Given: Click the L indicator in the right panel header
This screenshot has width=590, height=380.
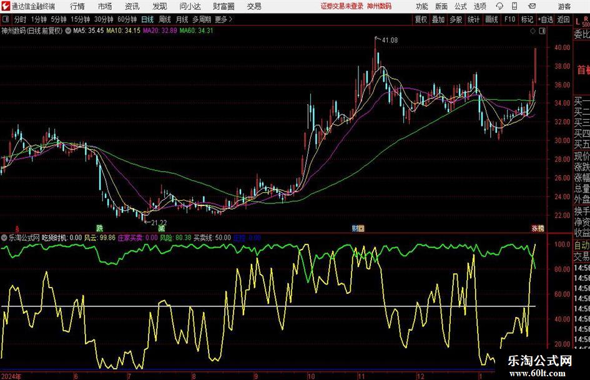Looking at the screenshot, I should (578, 22).
